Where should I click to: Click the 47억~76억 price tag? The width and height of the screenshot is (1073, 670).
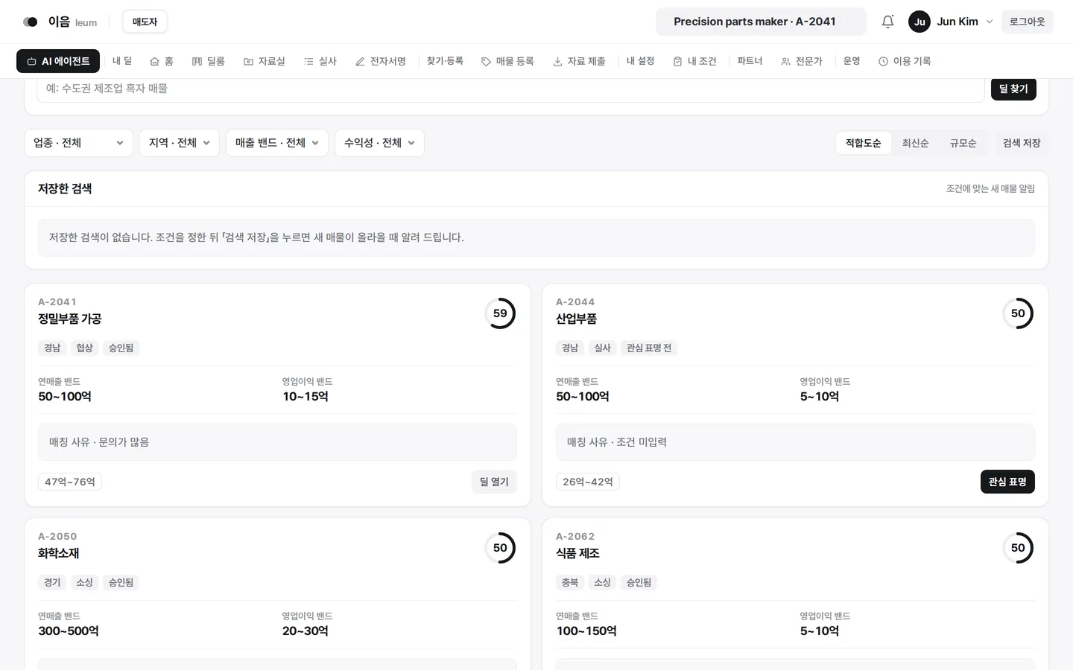coord(70,482)
